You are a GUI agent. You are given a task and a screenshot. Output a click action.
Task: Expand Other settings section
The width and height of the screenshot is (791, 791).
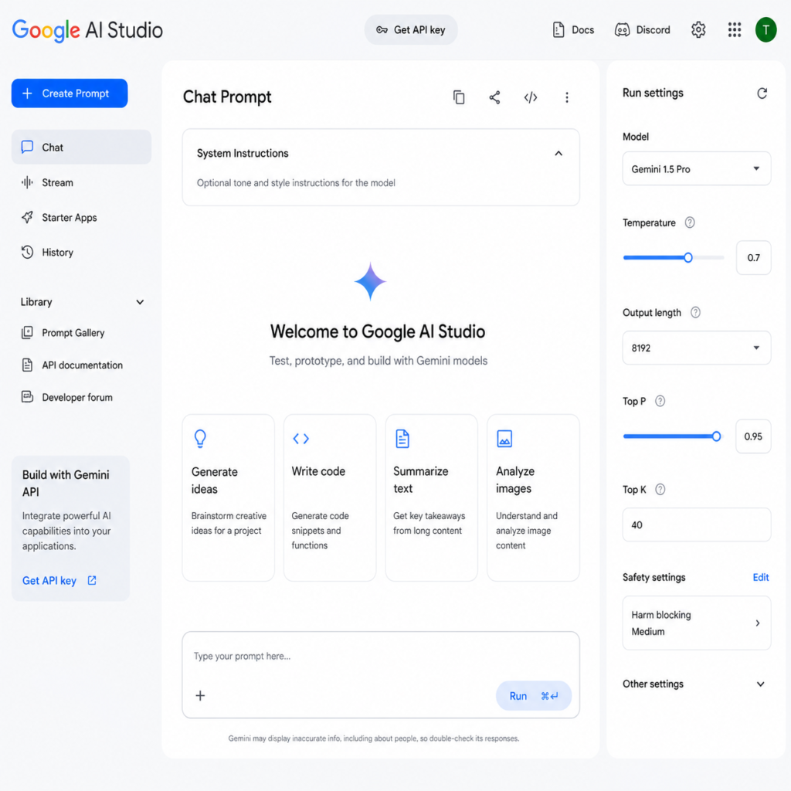point(694,684)
